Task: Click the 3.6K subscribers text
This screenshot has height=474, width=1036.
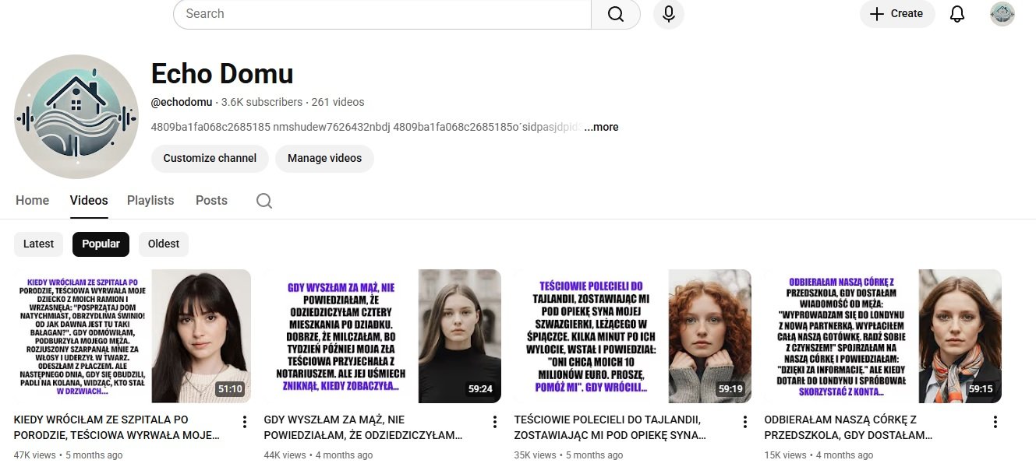Action: click(x=262, y=102)
